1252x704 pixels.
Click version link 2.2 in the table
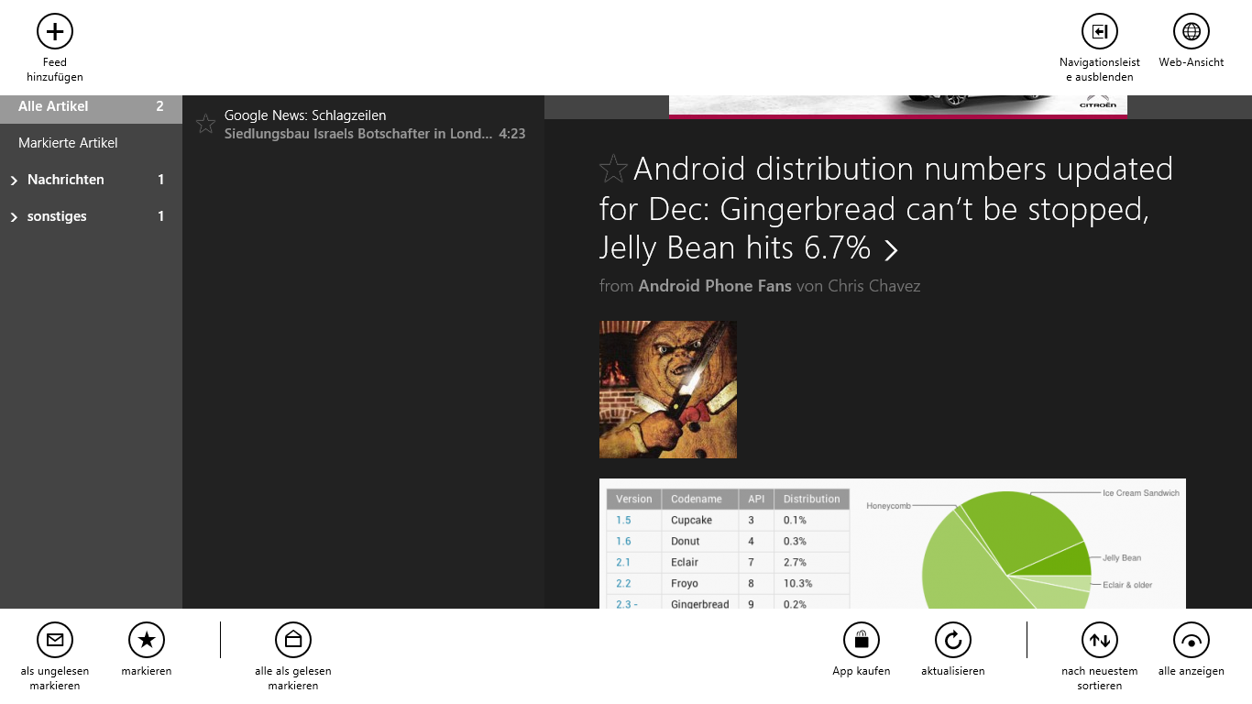[623, 584]
